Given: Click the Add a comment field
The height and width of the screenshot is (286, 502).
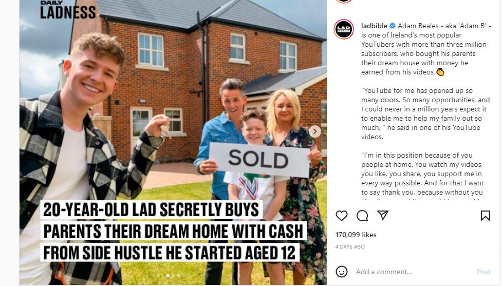Looking at the screenshot, I should click(413, 272).
